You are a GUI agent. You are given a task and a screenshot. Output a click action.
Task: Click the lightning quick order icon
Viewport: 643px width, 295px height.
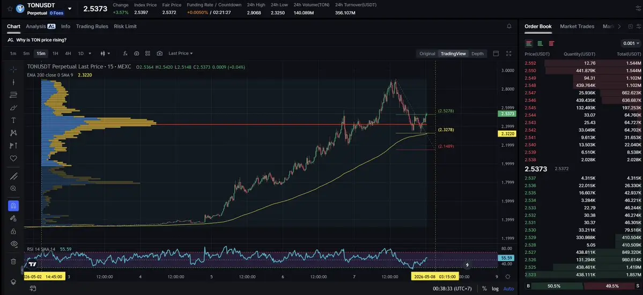(467, 265)
